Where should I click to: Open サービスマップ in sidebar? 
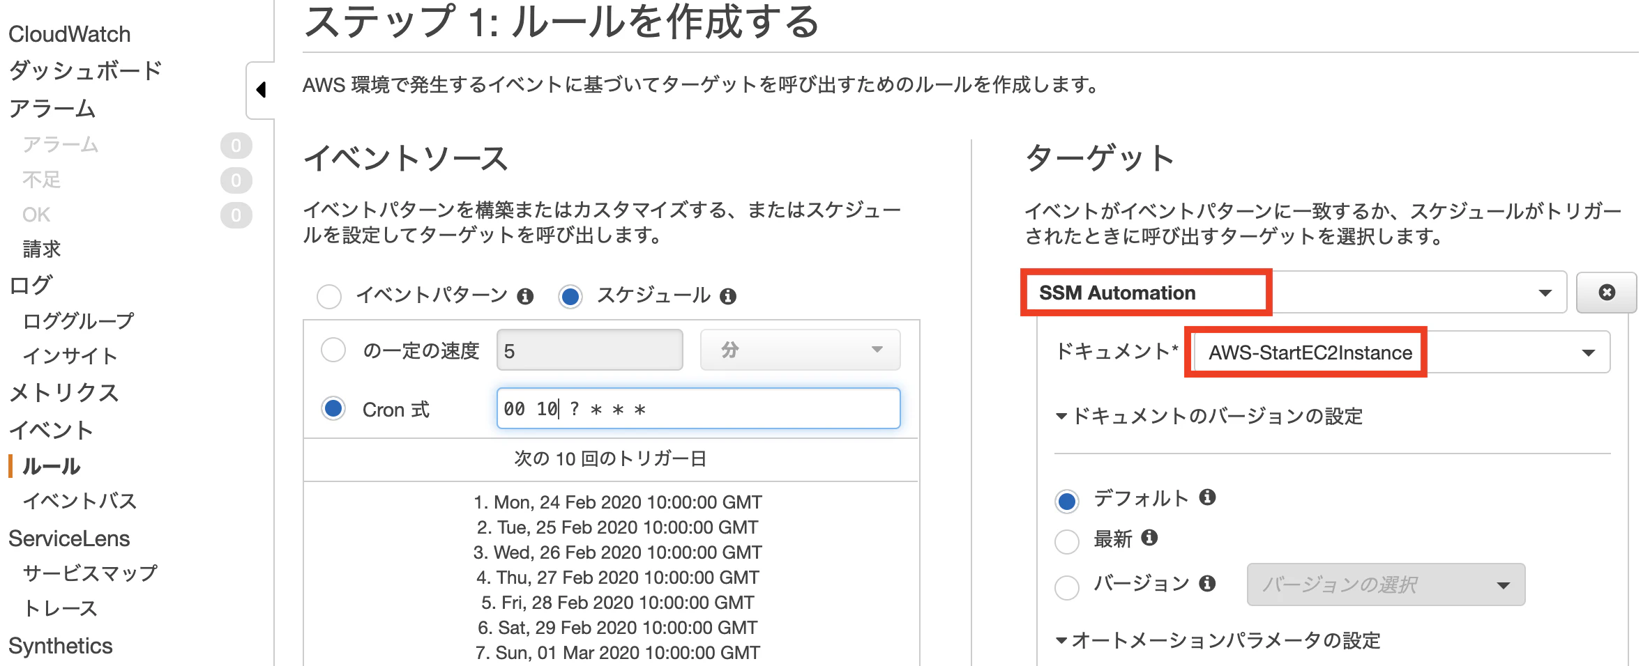(x=91, y=573)
